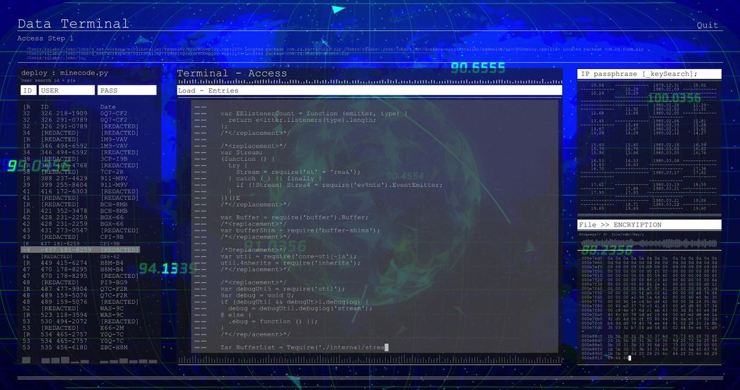
Task: Click the '.ebug = function () {};' line
Action: point(273,321)
